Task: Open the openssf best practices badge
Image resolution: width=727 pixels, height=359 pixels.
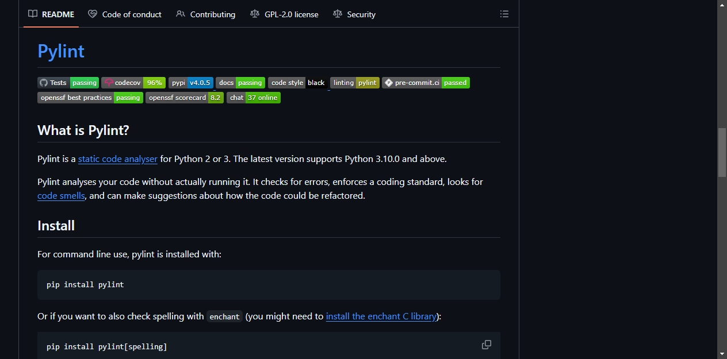Action: (x=90, y=98)
